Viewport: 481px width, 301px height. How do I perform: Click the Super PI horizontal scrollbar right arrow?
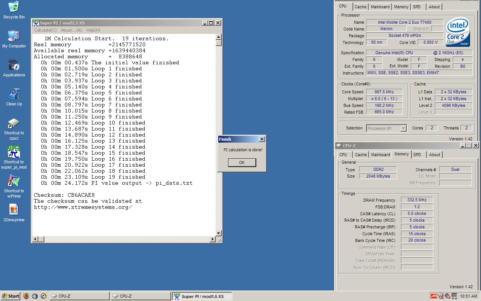(213, 239)
